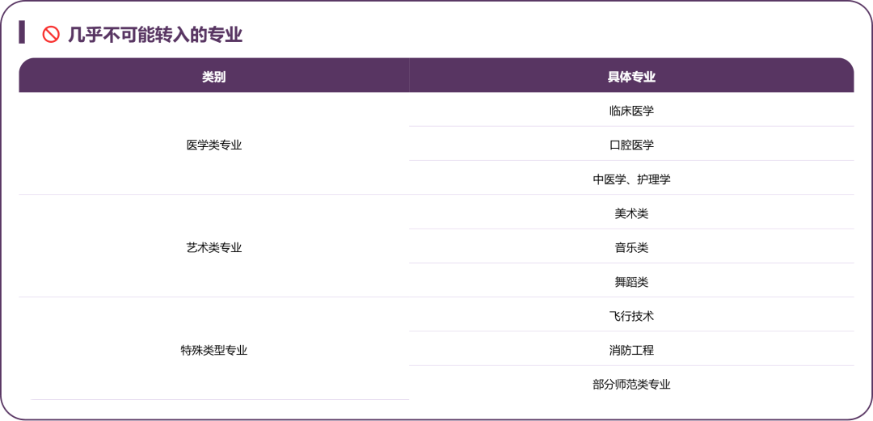This screenshot has height=421, width=873.
Task: Choose the 部分师范类专业 entry
Action: click(x=631, y=385)
